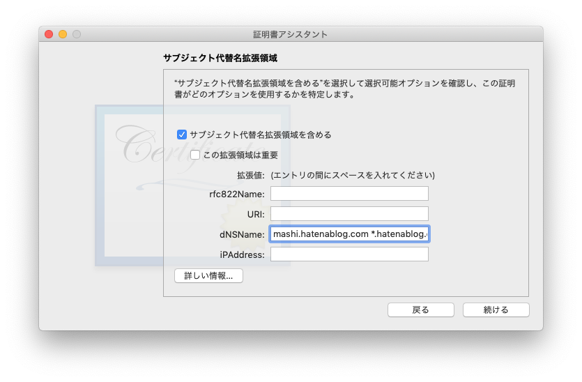Screen dimensions: 582x382
Task: Go back with 戻る button
Action: pyautogui.click(x=420, y=310)
